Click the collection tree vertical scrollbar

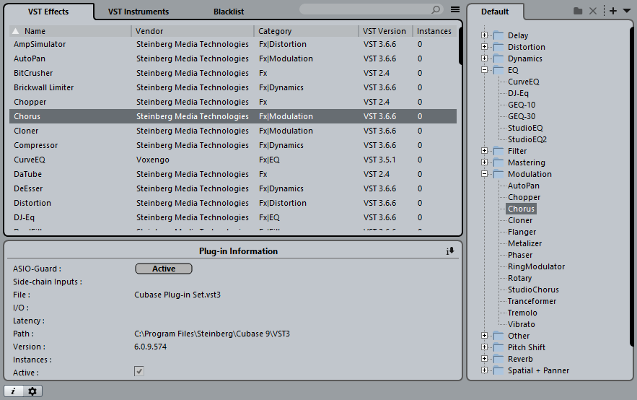[x=632, y=187]
